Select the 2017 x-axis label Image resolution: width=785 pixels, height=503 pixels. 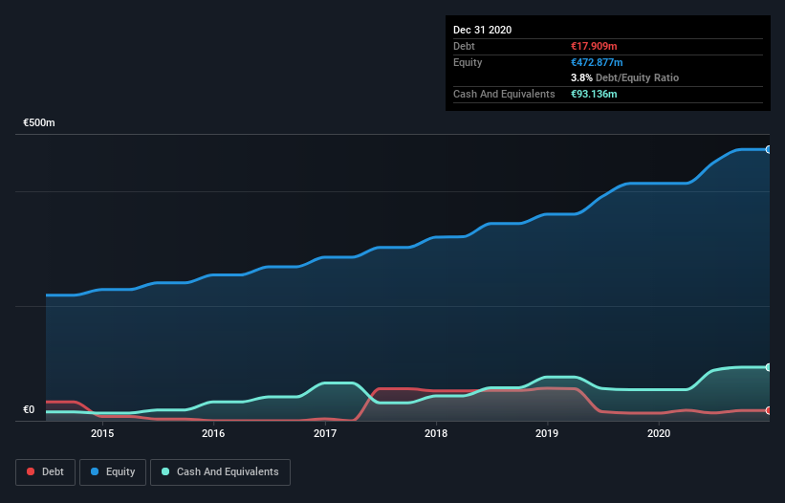point(325,433)
